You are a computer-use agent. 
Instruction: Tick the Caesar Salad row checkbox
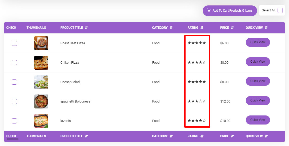(x=14, y=82)
